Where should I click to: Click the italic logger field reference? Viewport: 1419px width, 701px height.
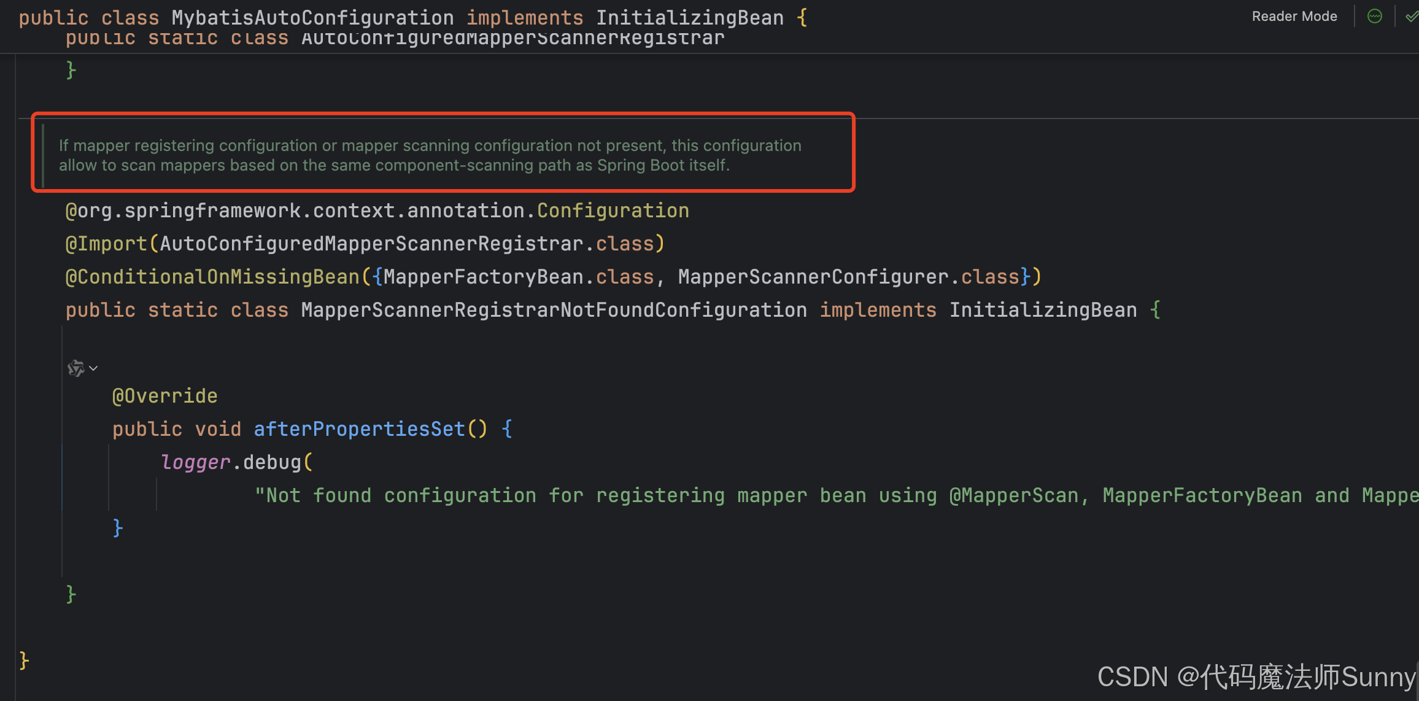pos(195,462)
